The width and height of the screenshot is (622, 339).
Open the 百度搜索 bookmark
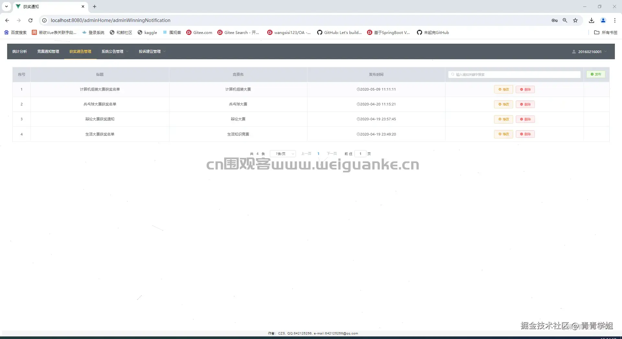15,32
